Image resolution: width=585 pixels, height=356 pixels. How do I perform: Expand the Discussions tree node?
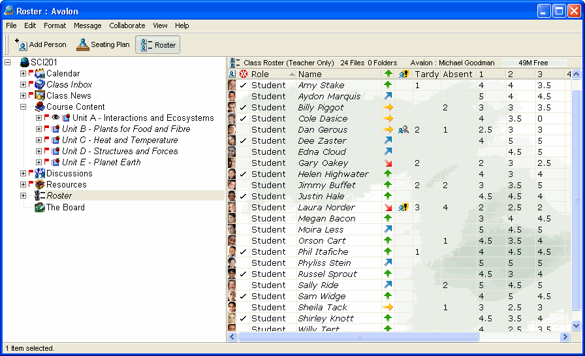tap(24, 174)
